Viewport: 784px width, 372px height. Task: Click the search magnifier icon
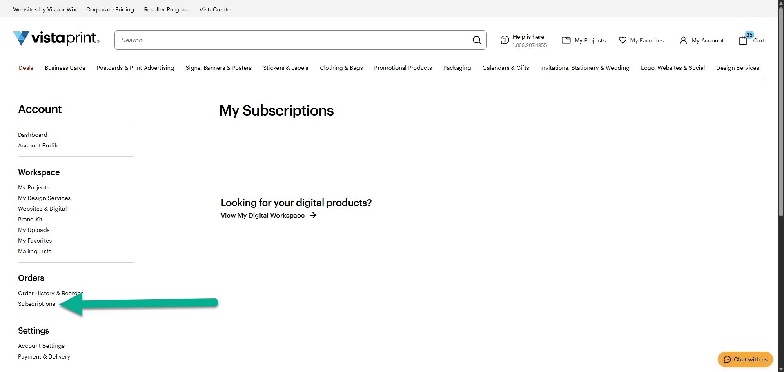point(477,40)
